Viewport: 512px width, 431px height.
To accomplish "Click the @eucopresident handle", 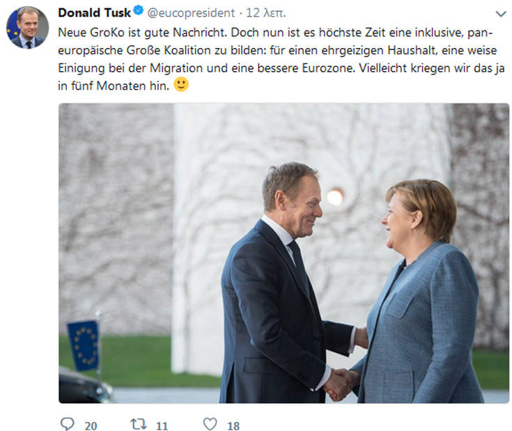I will pos(190,13).
